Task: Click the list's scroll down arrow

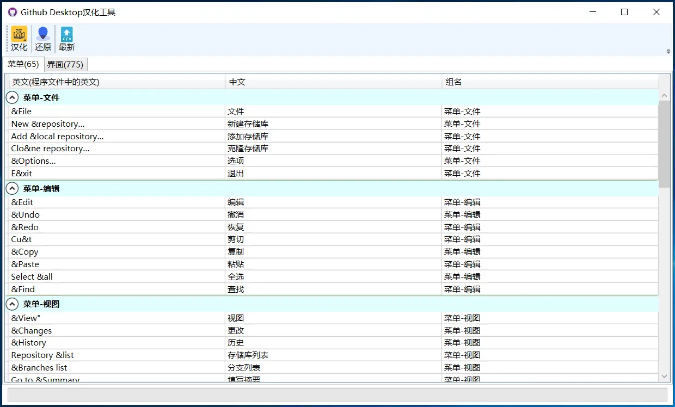Action: [664, 376]
